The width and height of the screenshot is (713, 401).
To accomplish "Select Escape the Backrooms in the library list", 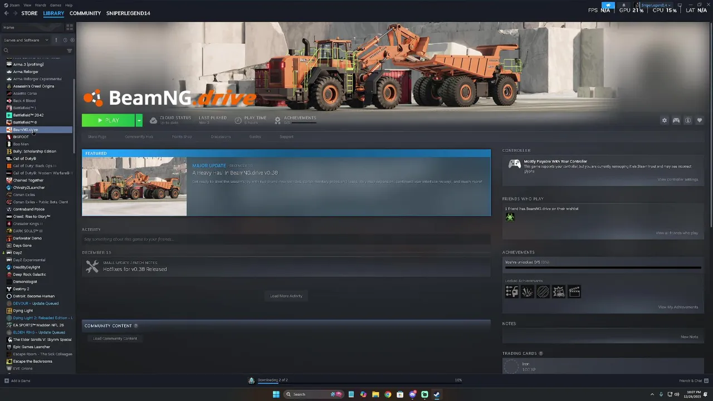I will pyautogui.click(x=32, y=361).
